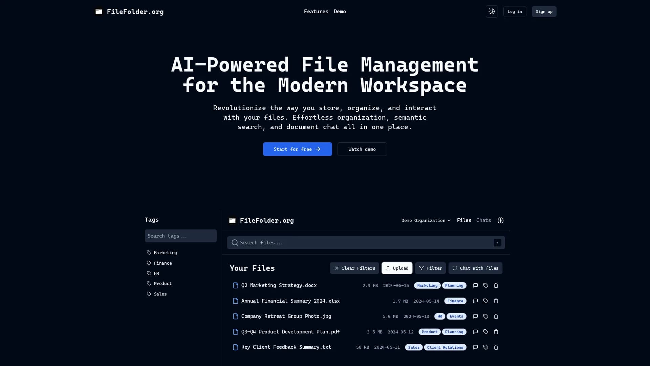The width and height of the screenshot is (650, 366).
Task: Select the Sales tag in sidebar
Action: [x=157, y=294]
